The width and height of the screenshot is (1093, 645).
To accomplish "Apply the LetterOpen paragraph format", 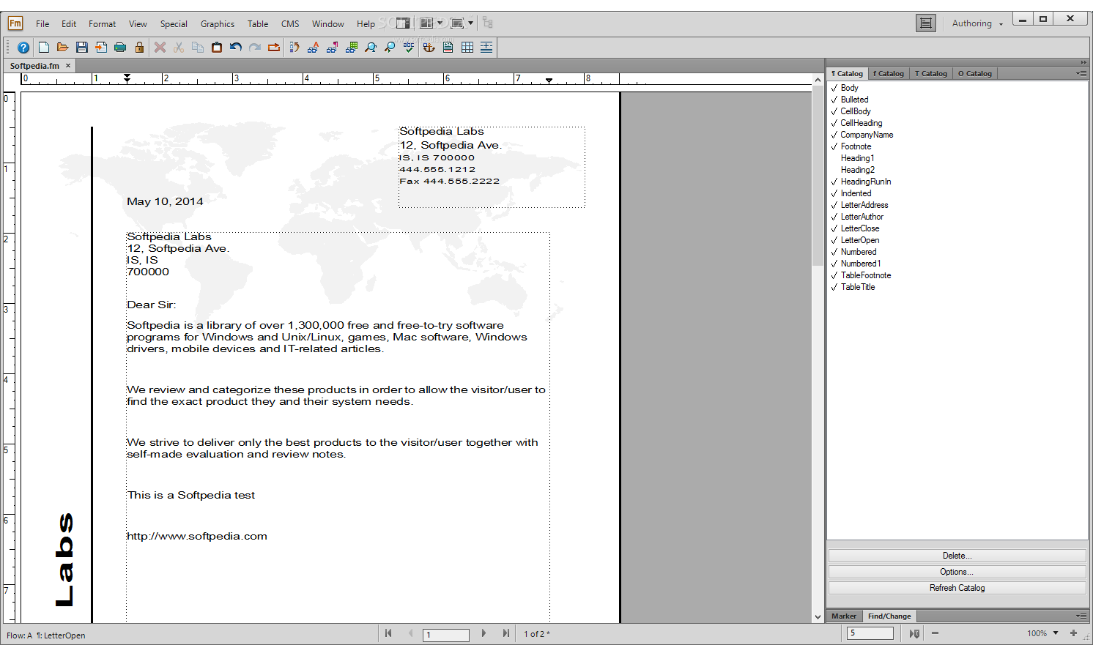I will 860,240.
